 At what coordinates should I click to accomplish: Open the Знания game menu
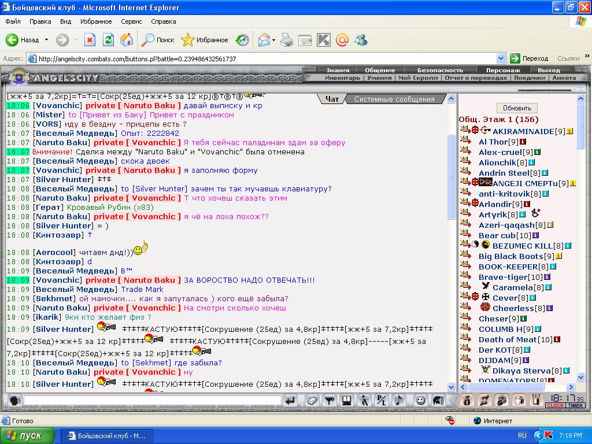click(338, 70)
